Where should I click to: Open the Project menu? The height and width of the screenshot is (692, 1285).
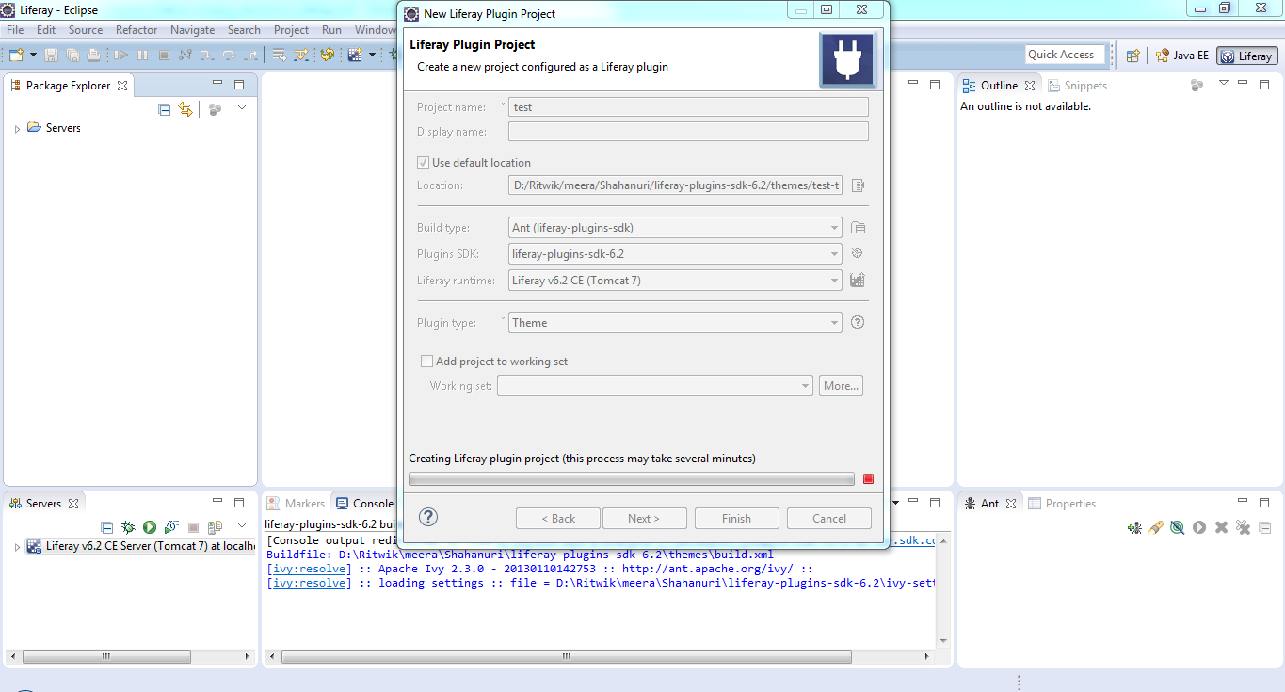pyautogui.click(x=292, y=30)
